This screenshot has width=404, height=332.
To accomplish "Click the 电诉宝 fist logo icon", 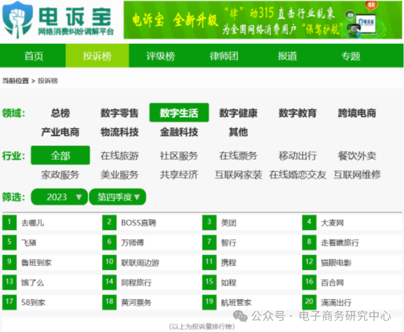I will (17, 18).
